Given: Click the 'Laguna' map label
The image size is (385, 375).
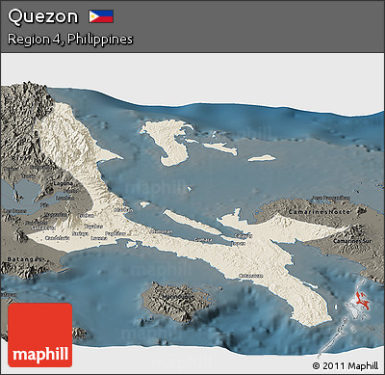Looking at the screenshot, I should pyautogui.click(x=64, y=183).
